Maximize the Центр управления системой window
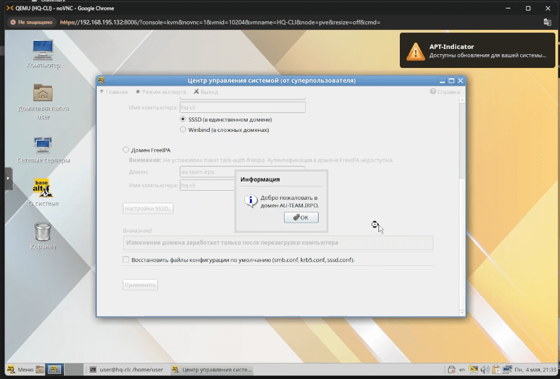The height and width of the screenshot is (379, 560). tap(451, 81)
